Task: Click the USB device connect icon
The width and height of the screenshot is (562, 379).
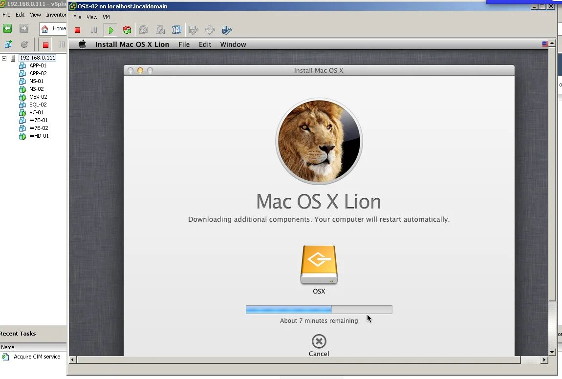Action: click(x=227, y=30)
